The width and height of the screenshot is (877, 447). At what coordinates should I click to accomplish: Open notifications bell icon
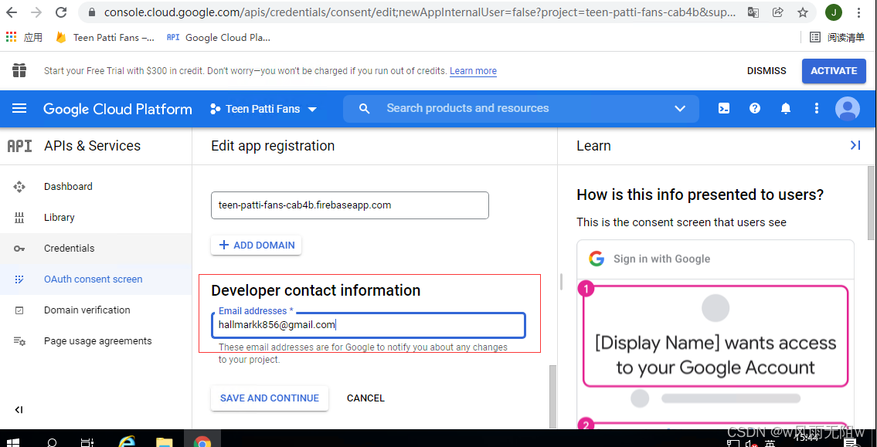tap(786, 109)
